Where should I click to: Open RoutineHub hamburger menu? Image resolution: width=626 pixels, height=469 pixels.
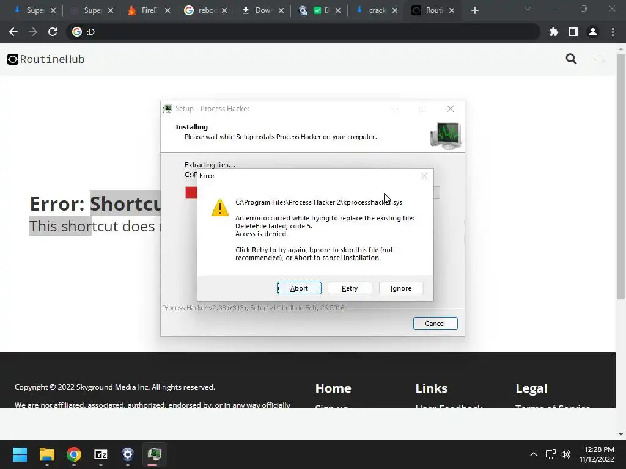(x=600, y=59)
